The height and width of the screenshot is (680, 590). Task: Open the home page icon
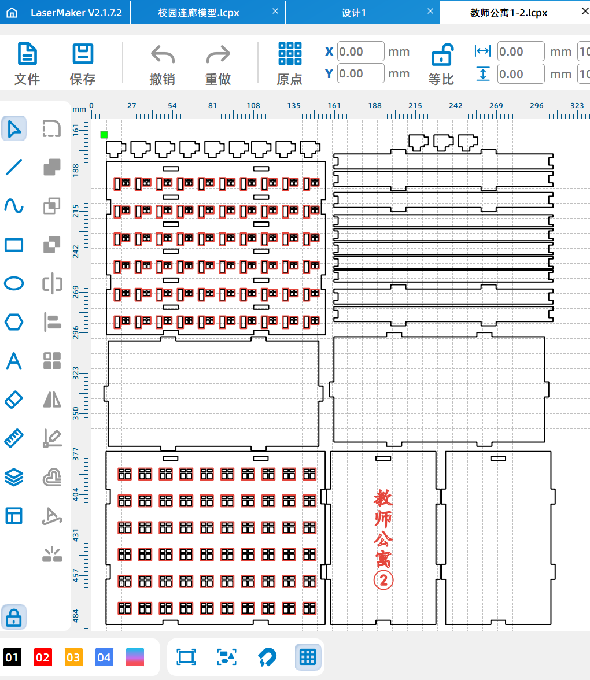12,13
